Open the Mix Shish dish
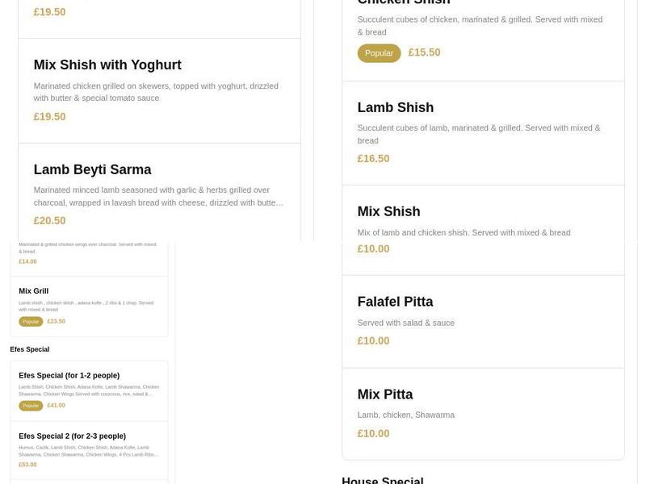Image resolution: width=646 pixels, height=484 pixels. pyautogui.click(x=388, y=211)
